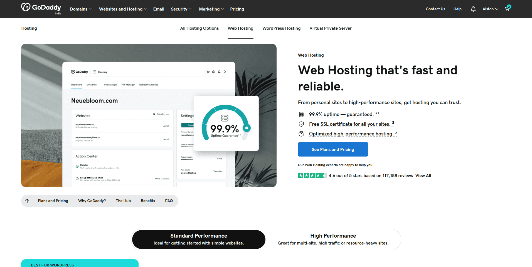The image size is (532, 267).
Task: Click View All reviews link
Action: pyautogui.click(x=423, y=176)
